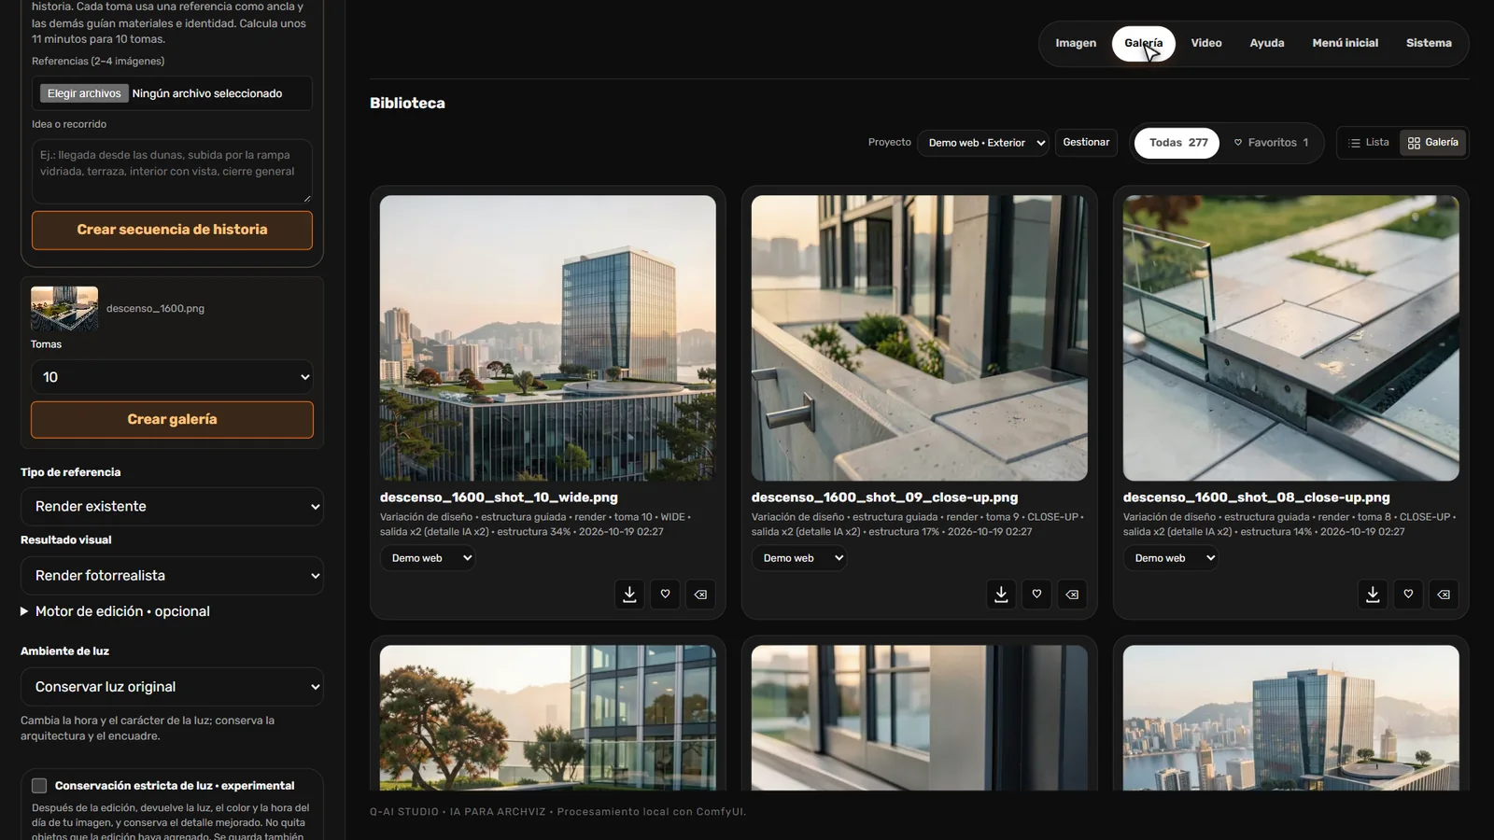This screenshot has width=1494, height=840.
Task: Click Crear secuencia de historia button
Action: [172, 230]
